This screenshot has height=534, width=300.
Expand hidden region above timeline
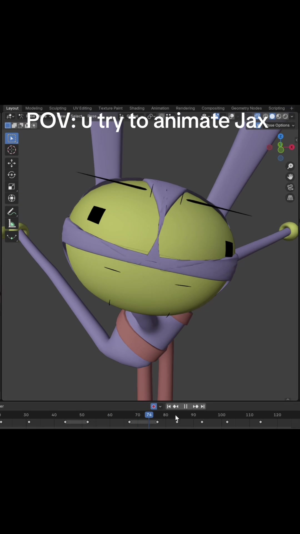coord(288,399)
